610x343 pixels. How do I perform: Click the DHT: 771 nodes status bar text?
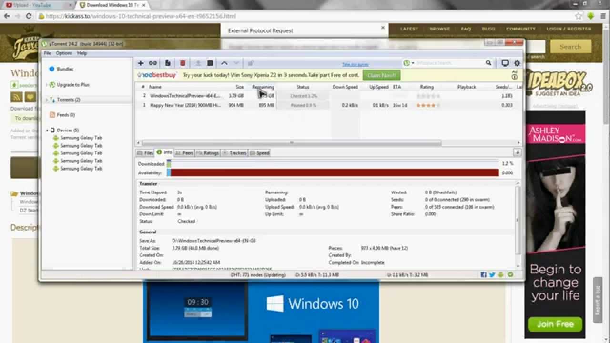tap(258, 275)
